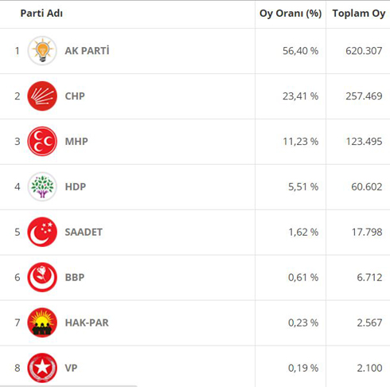This screenshot has height=387, width=390.
Task: Select the CHP six arrows logo
Action: click(x=42, y=96)
